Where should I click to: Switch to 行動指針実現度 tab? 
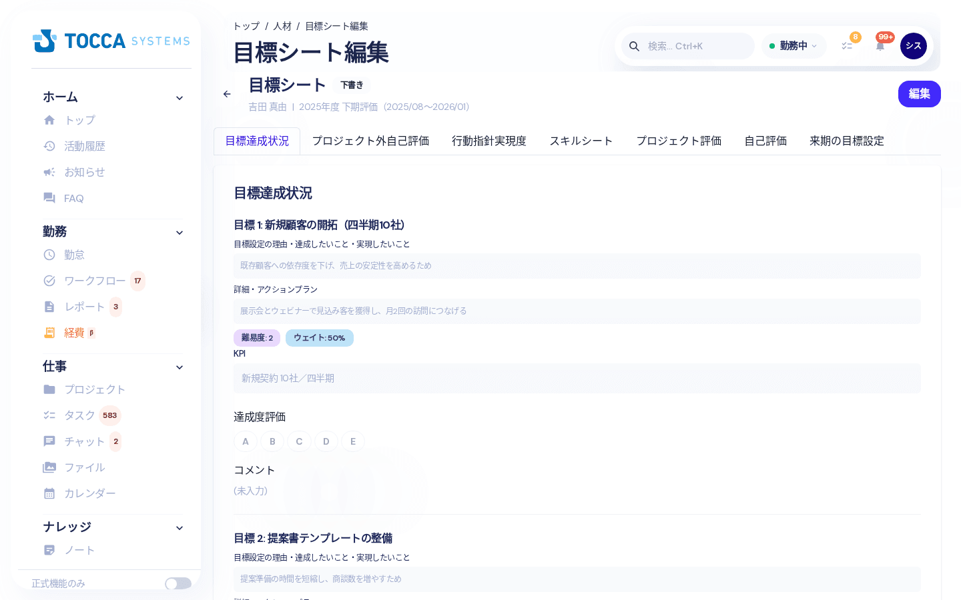(489, 141)
